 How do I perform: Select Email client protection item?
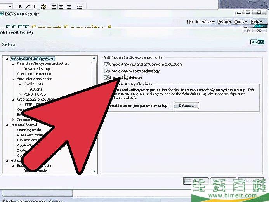click(35, 79)
